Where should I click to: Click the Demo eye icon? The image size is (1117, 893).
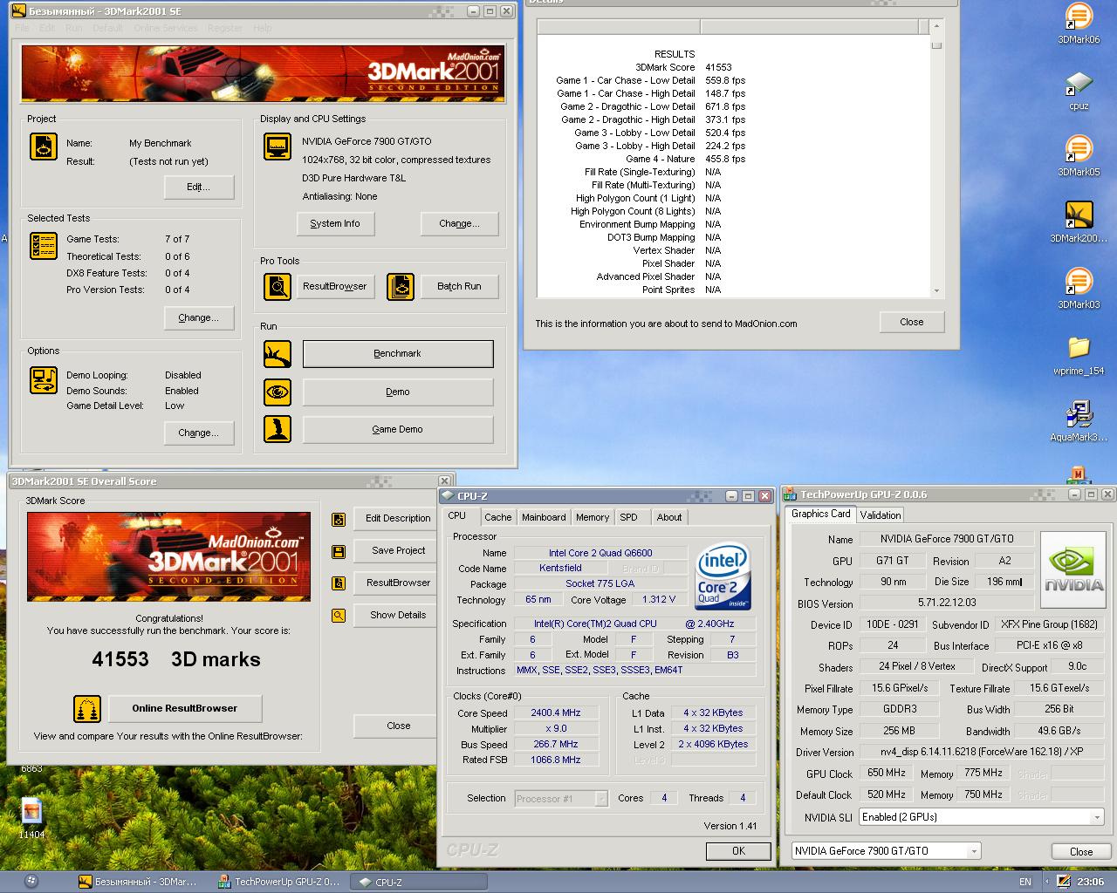click(x=278, y=392)
